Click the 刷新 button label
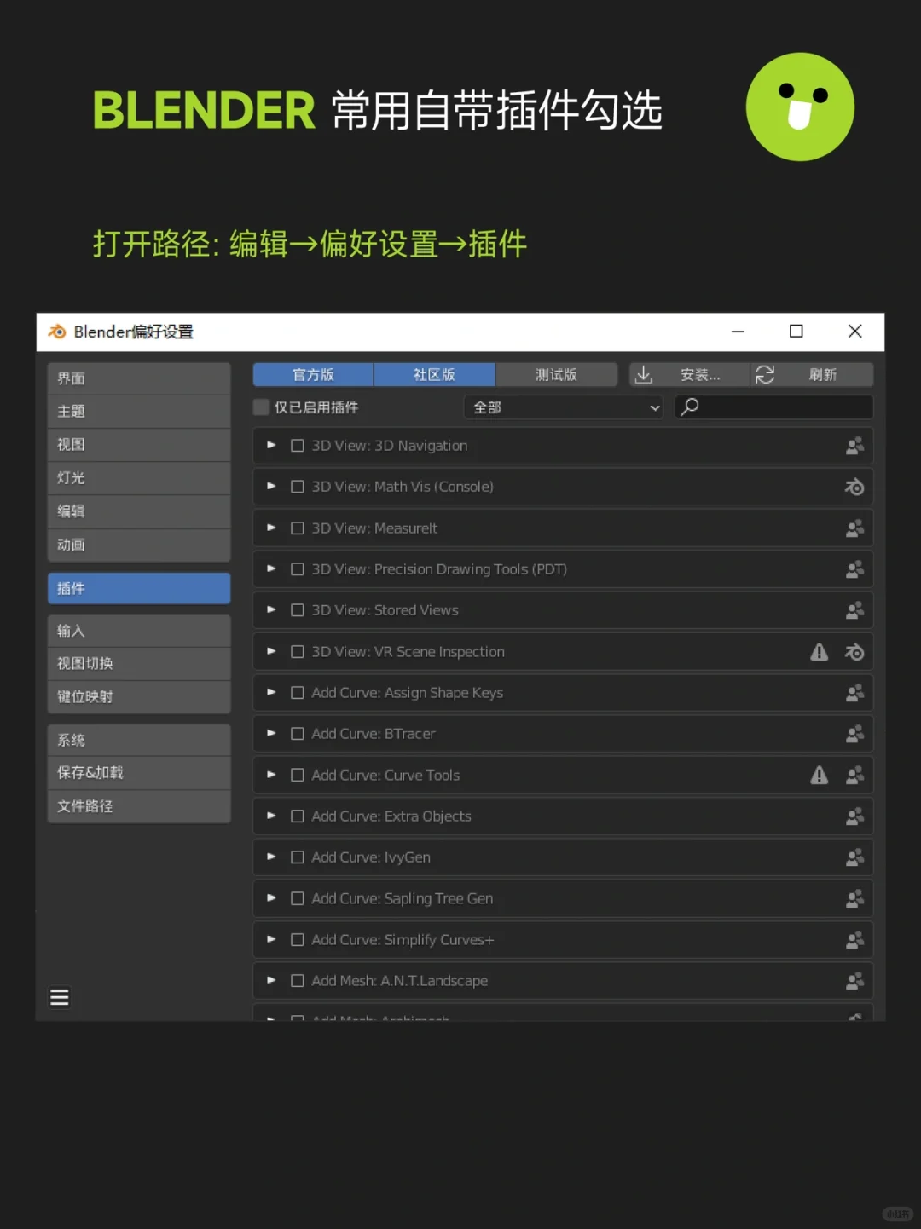This screenshot has width=921, height=1229. [823, 375]
